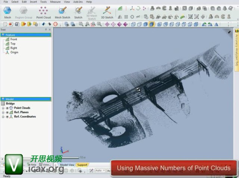Expand the Point Clouds tree node
This screenshot has width=239, height=178.
point(3,108)
